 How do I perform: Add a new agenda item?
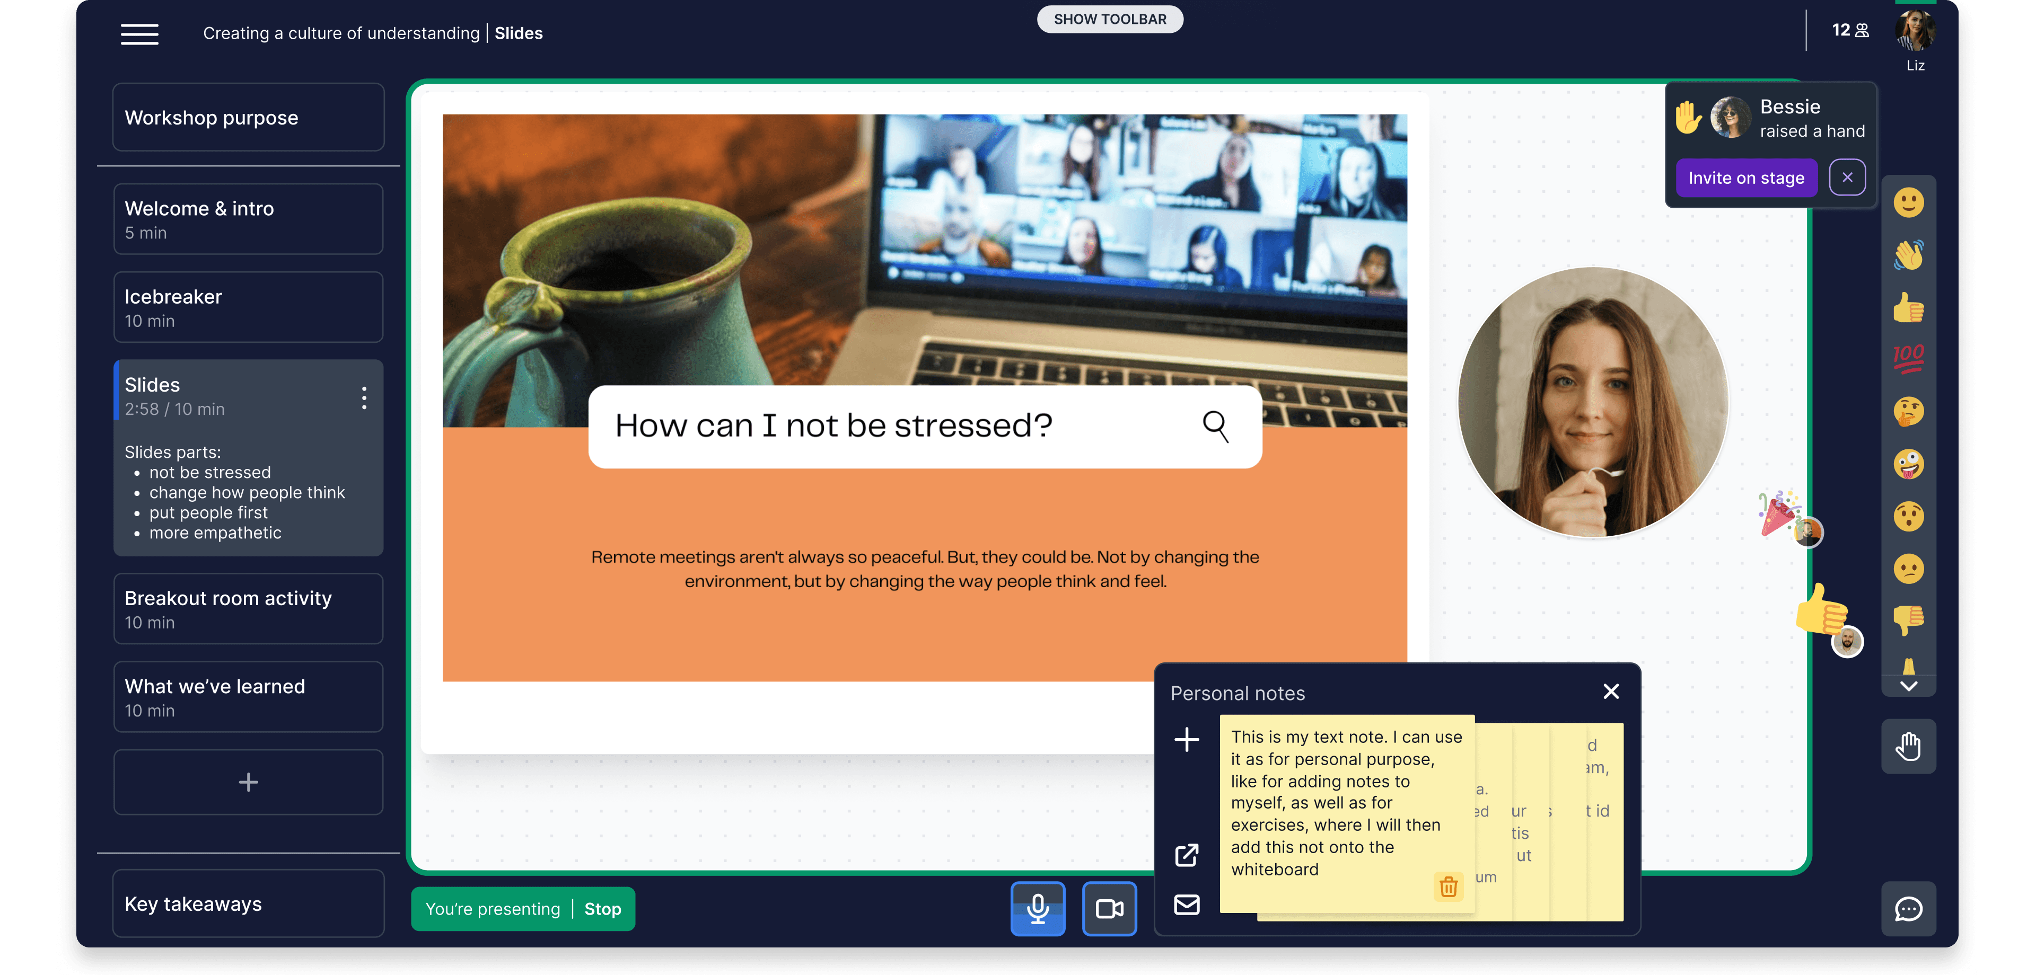248,782
